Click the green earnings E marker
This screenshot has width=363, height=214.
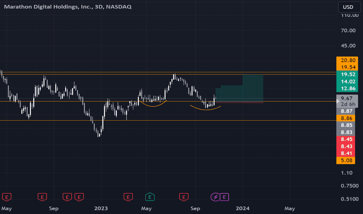(x=150, y=197)
